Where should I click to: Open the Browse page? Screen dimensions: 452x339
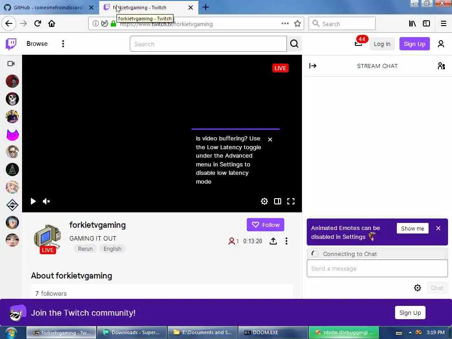point(37,44)
